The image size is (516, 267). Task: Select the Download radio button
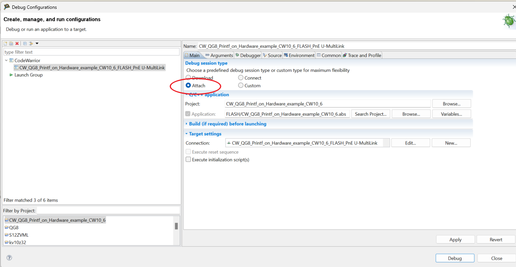pyautogui.click(x=188, y=78)
